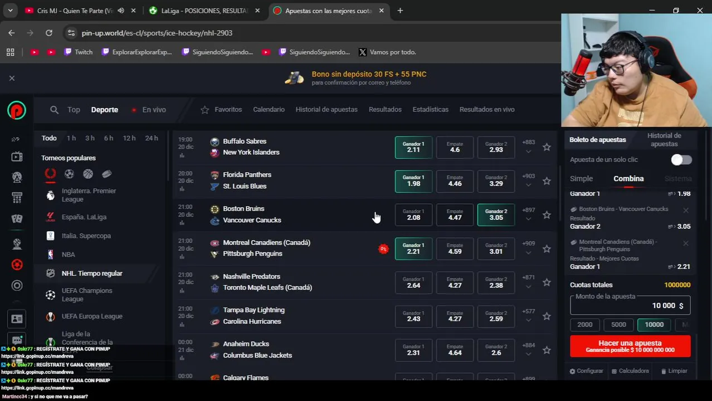Viewport: 712px width, 401px height.
Task: Open Calculadora in bet slip footer
Action: (630, 371)
